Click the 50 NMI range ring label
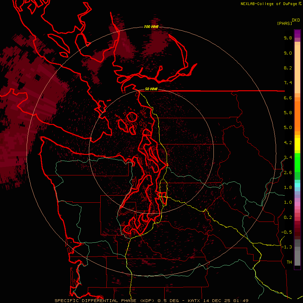The image size is (303, 303). click(151, 89)
